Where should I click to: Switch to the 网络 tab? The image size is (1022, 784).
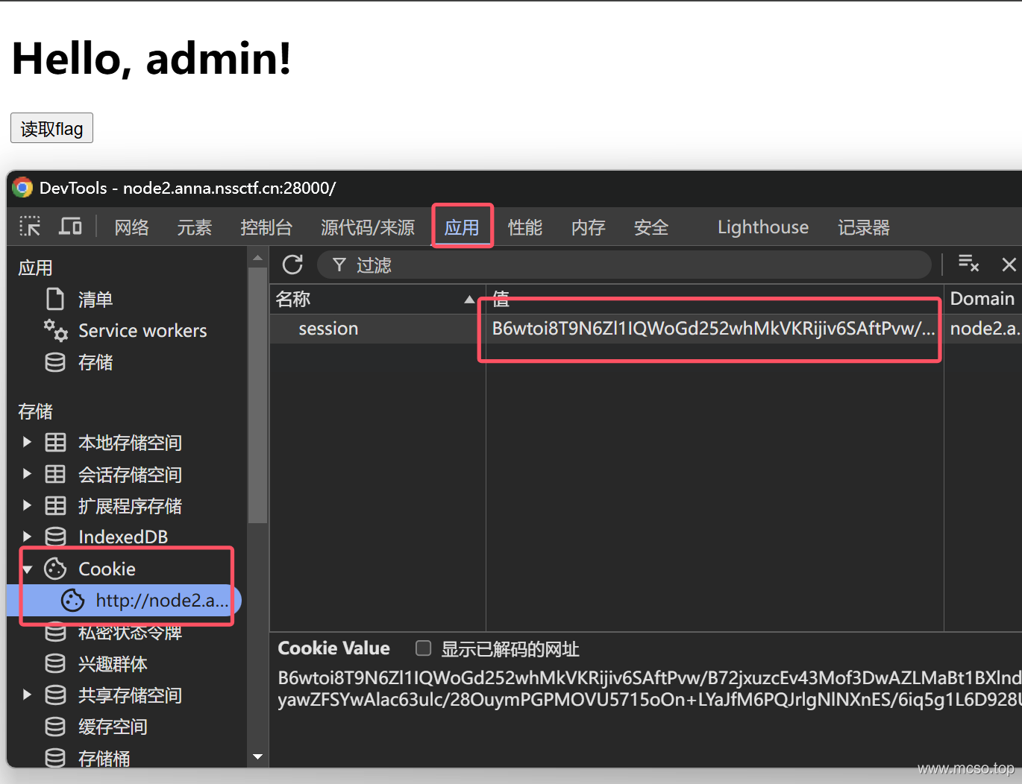131,227
